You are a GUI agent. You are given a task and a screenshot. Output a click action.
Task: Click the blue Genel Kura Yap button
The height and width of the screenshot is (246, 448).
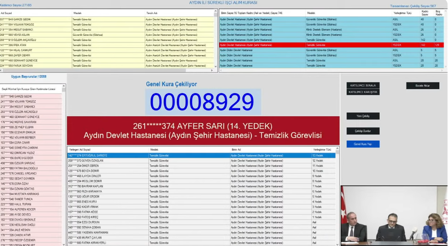pos(363,144)
